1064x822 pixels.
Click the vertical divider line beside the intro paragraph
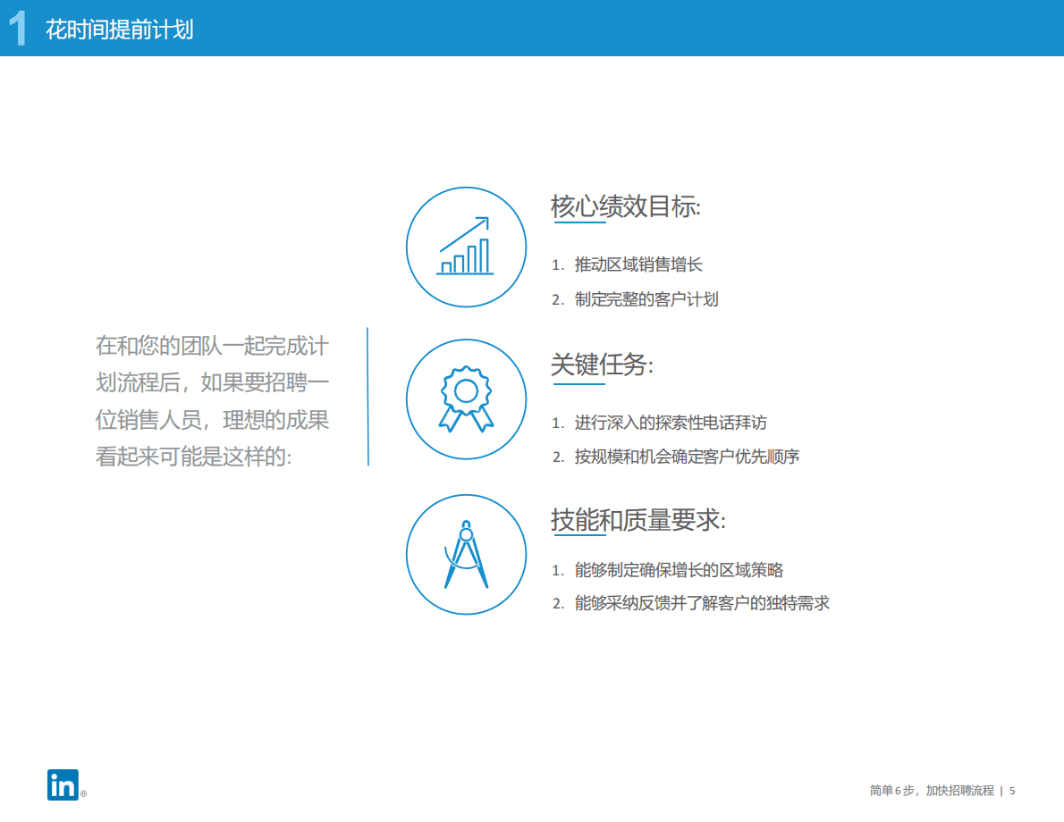(368, 397)
